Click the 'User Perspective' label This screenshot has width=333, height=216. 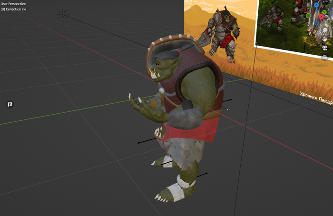(13, 4)
